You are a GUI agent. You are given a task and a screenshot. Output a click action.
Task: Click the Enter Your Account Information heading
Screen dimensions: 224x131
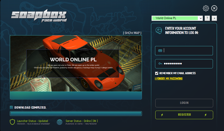(x=182, y=30)
